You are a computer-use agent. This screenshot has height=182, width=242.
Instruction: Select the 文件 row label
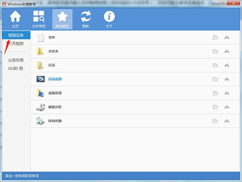[52, 38]
